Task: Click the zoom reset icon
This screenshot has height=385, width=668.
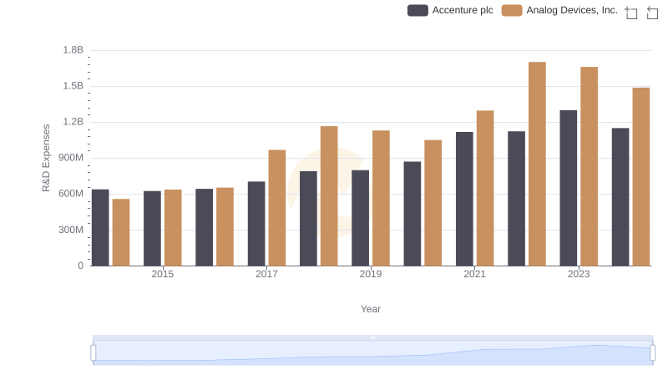Action: tap(653, 13)
